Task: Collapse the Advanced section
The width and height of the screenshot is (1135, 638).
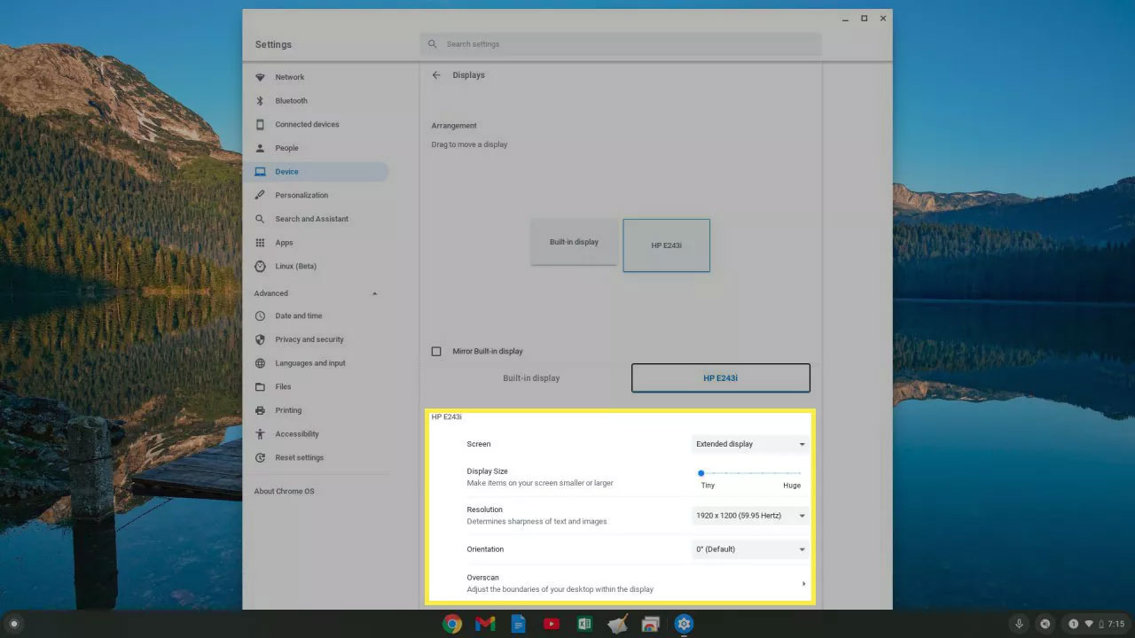Action: pyautogui.click(x=374, y=293)
